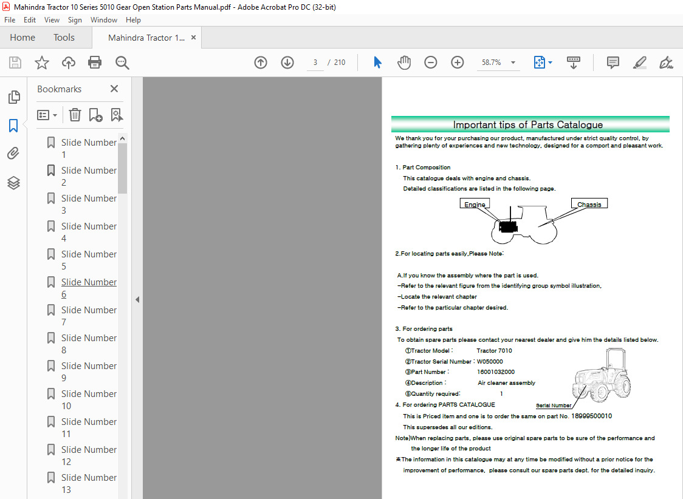Click the page number input field
Image resolution: width=683 pixels, height=499 pixels.
pos(315,63)
